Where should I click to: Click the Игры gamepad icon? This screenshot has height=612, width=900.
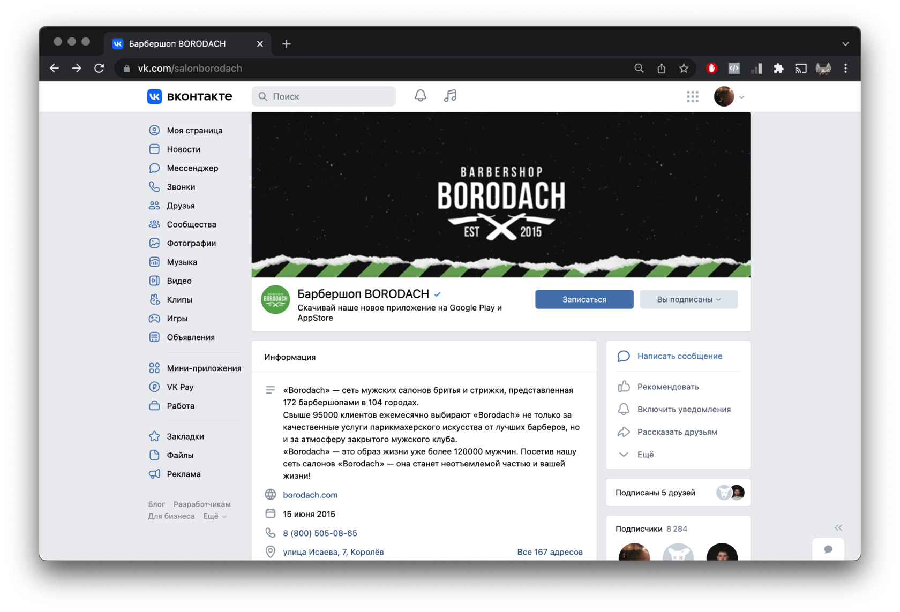(x=154, y=319)
